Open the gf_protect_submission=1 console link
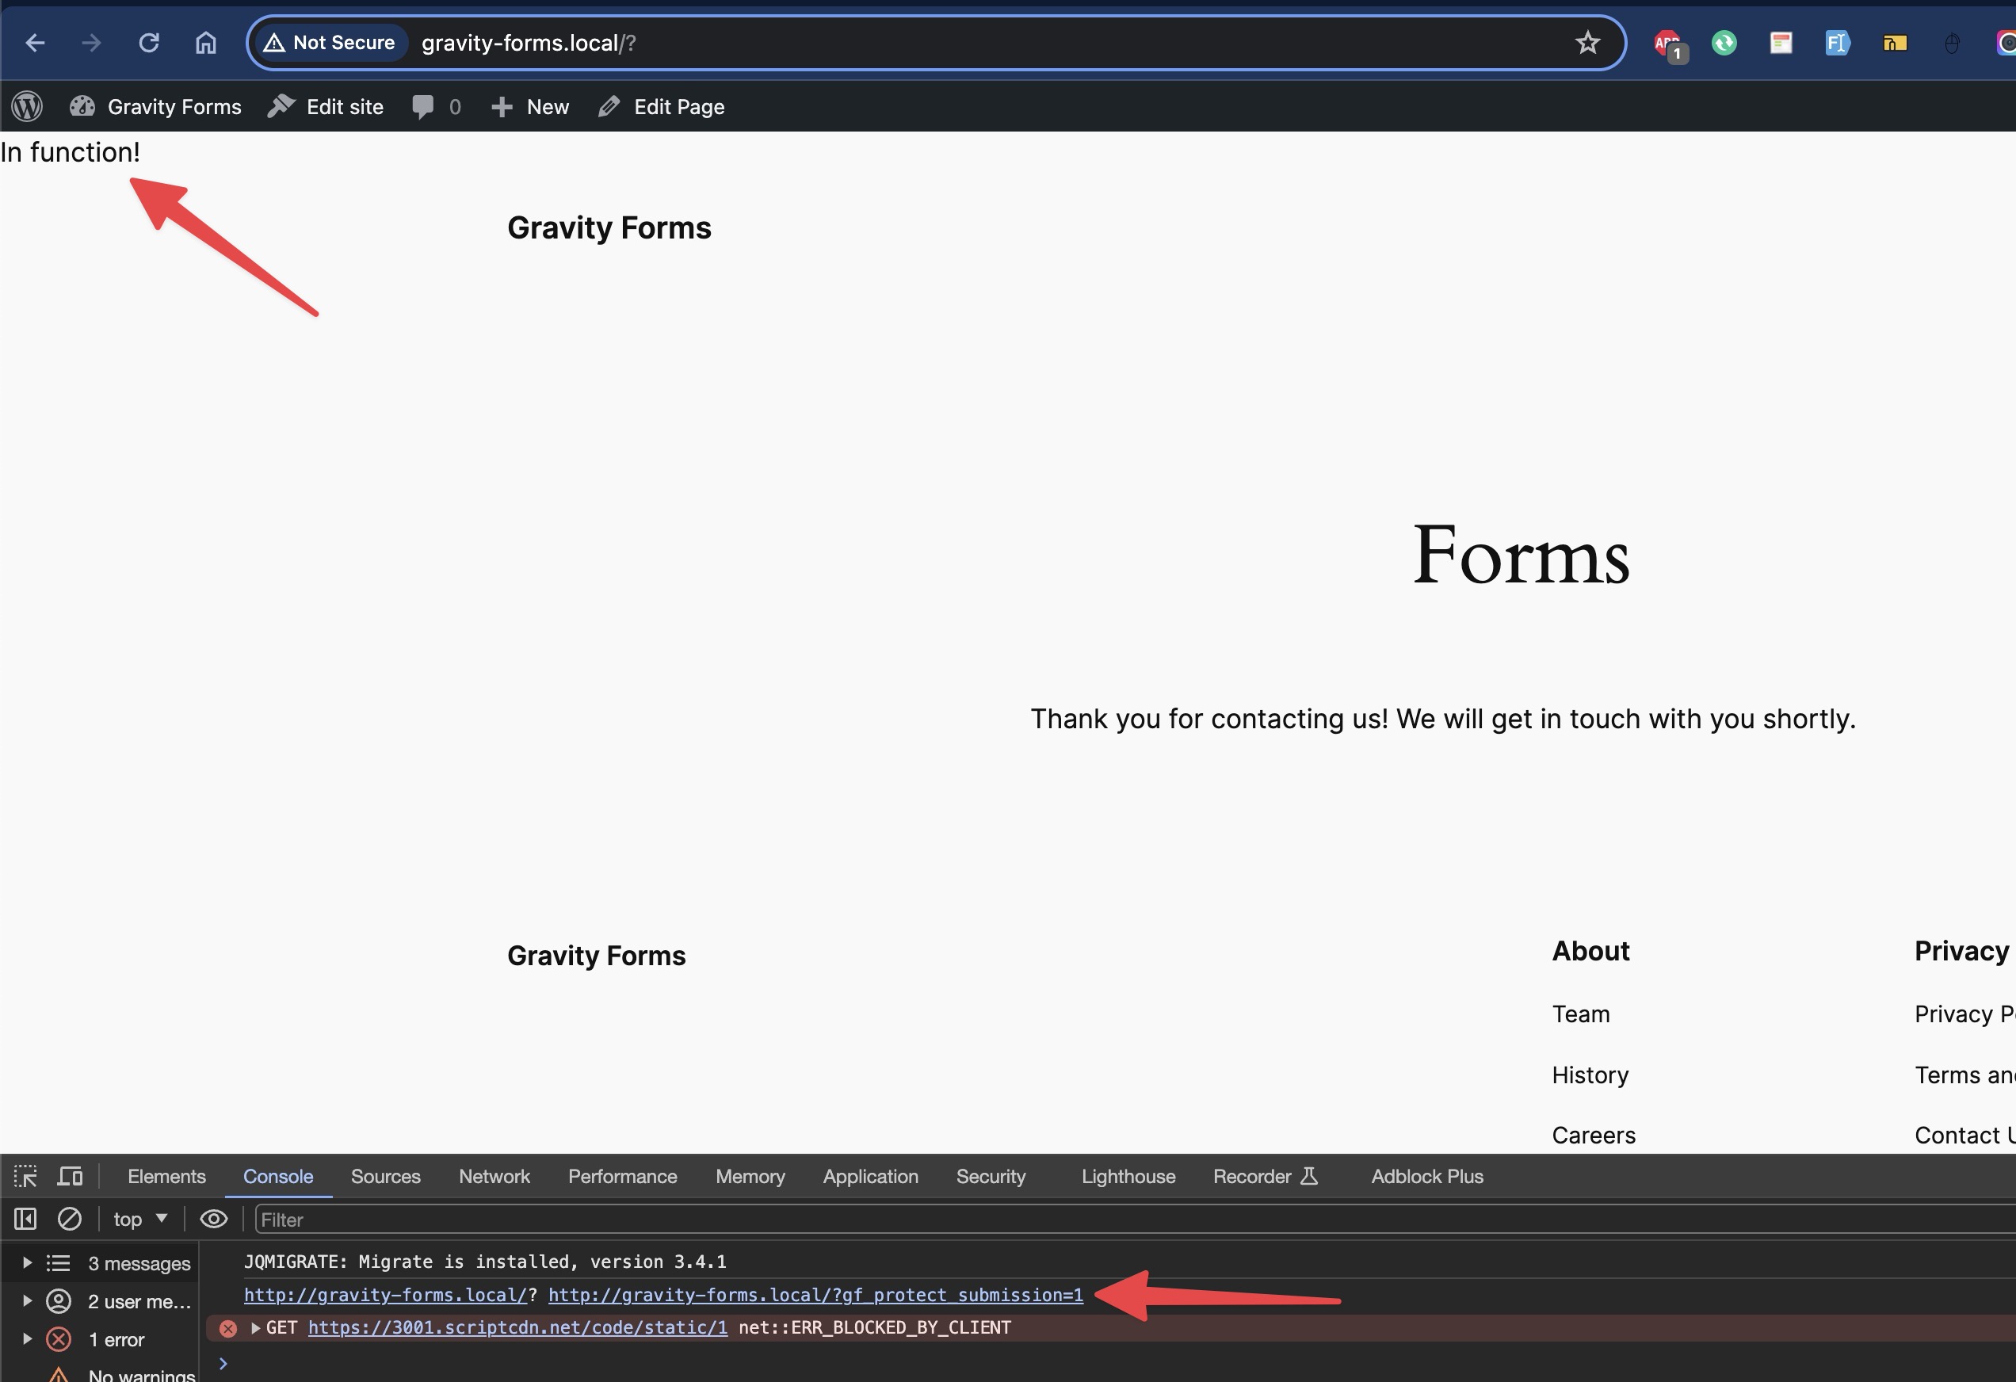Viewport: 2016px width, 1382px height. 815,1294
